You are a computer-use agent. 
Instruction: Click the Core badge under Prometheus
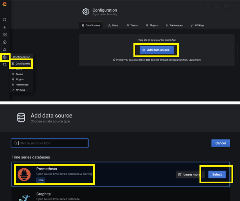coord(41,180)
